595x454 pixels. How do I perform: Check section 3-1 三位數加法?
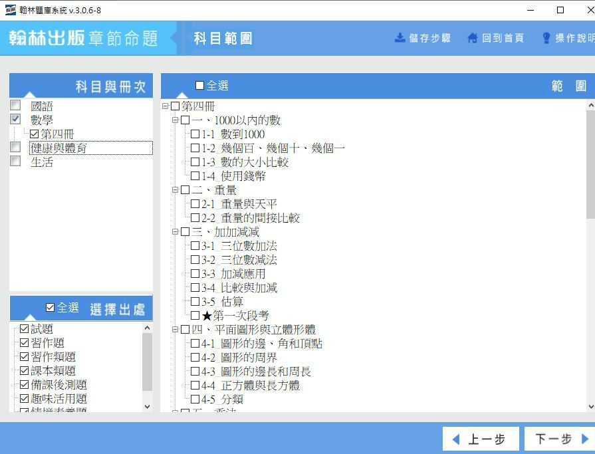tap(195, 245)
